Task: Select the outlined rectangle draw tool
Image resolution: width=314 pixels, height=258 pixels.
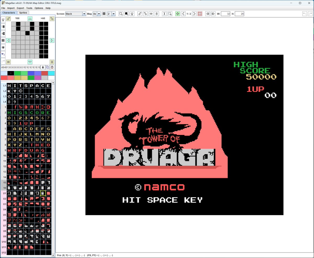Action: click(x=121, y=14)
